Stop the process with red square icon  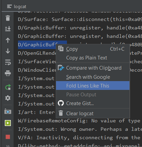tap(8, 137)
